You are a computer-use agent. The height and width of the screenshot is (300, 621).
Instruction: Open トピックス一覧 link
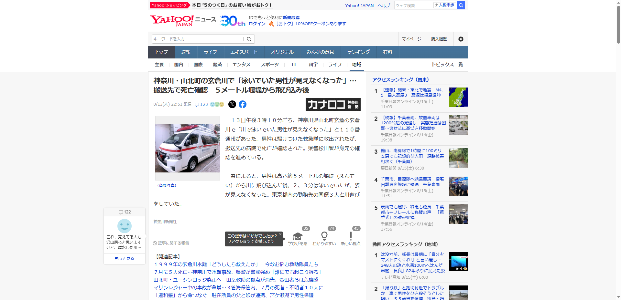447,65
